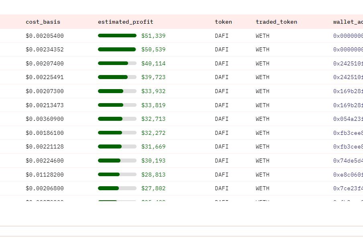Open wallet address starting with 0x7ce23f4
Image resolution: width=363 pixels, height=242 pixels.
[348, 189]
